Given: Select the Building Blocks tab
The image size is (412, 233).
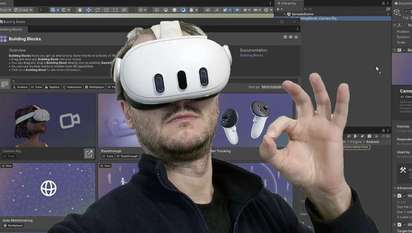Looking at the screenshot, I should point(11,29).
